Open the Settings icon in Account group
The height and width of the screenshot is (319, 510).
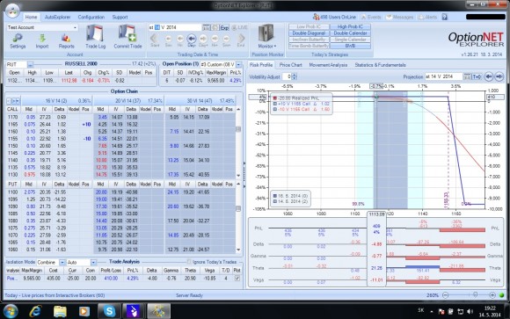click(x=18, y=41)
